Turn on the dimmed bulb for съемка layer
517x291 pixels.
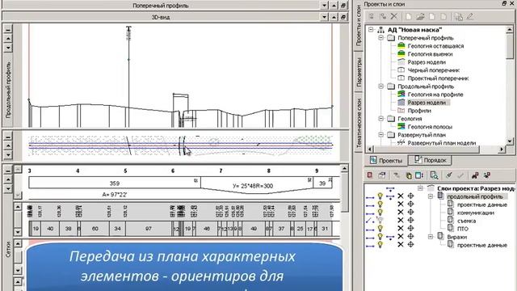[380, 220]
